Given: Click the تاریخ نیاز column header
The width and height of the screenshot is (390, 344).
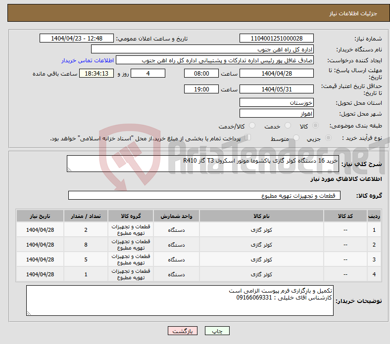Looking at the screenshot, I should [40, 216].
